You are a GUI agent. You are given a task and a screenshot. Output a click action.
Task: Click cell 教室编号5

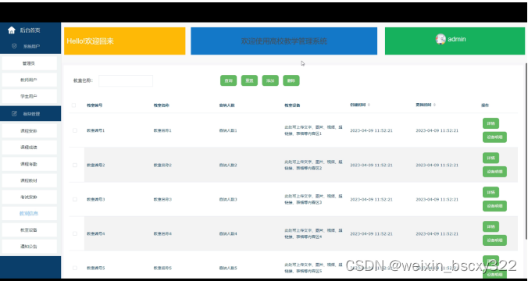[x=95, y=269]
